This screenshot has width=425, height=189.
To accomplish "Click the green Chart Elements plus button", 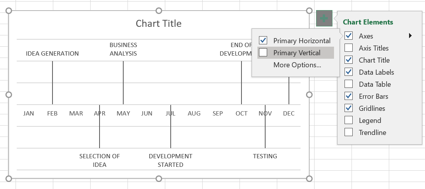I will (324, 18).
